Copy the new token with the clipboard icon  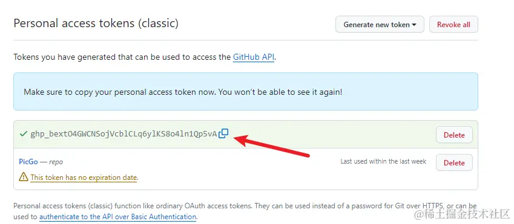click(223, 133)
